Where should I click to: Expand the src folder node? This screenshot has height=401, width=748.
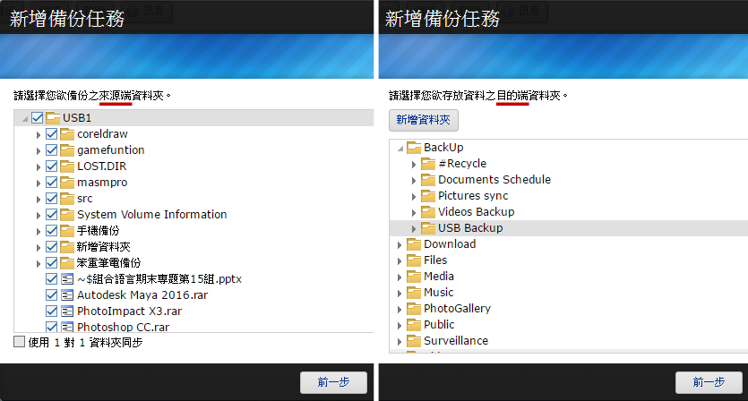pos(39,200)
